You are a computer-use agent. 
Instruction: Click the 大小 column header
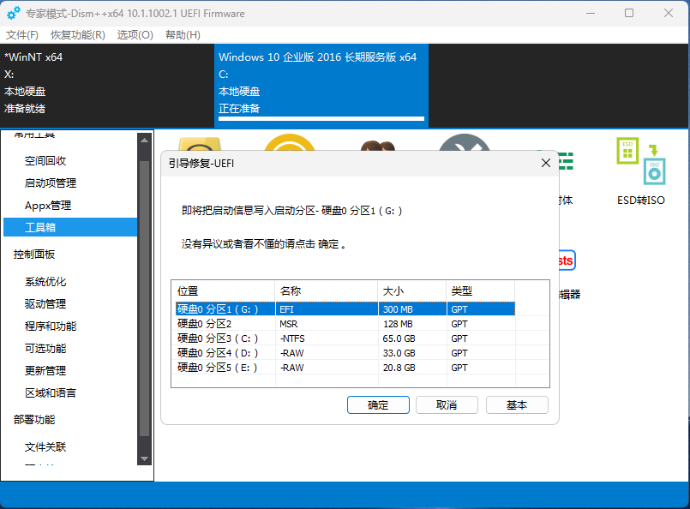click(x=412, y=290)
